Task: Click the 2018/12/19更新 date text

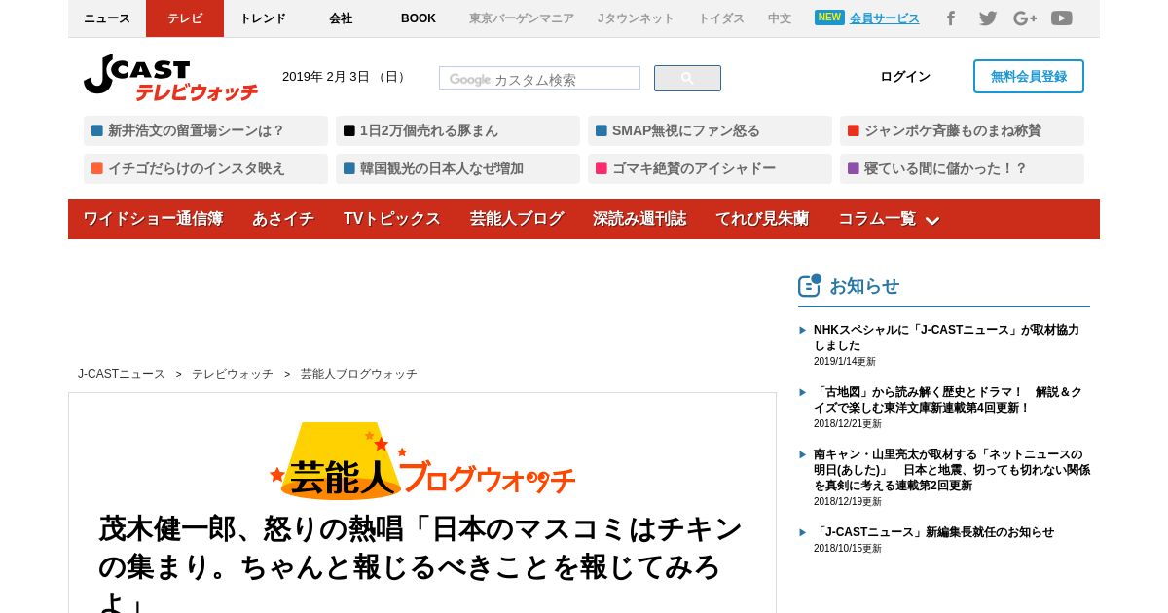Action: pos(848,502)
